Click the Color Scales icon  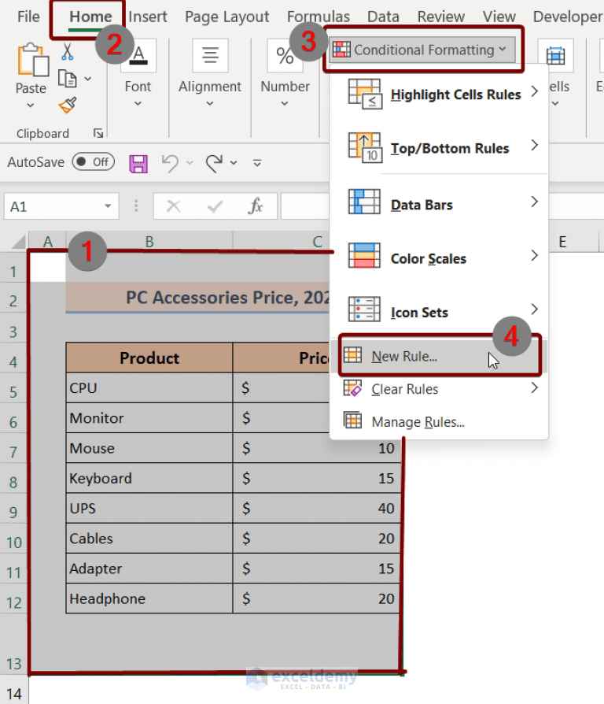pos(364,255)
